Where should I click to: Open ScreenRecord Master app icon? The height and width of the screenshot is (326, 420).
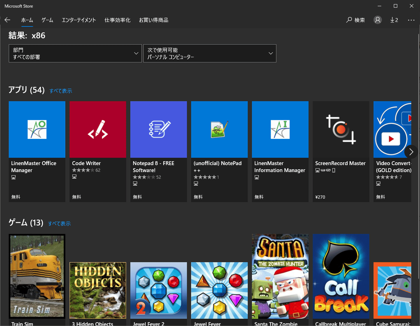point(341,129)
